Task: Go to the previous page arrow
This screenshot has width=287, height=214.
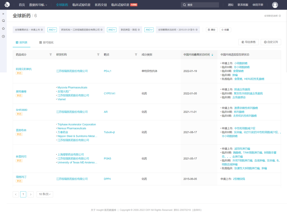Action: 16,194
